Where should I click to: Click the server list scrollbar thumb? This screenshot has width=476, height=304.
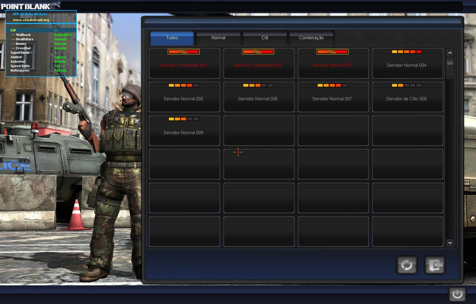450,62
